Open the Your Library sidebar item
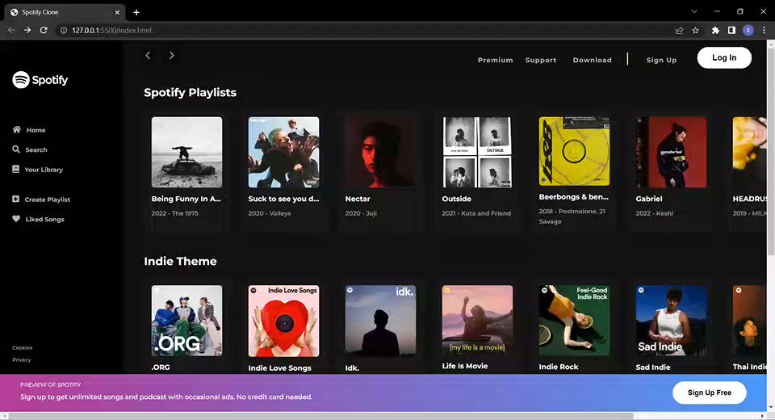The image size is (775, 420). click(x=38, y=169)
